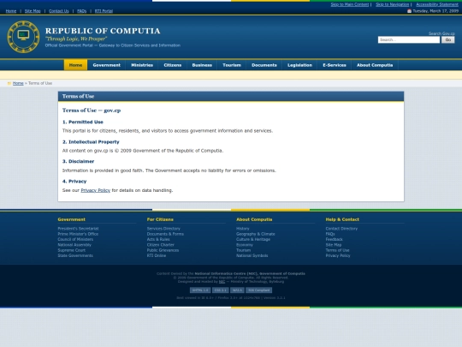Click the folder icon in the breadcrumb

[9, 83]
